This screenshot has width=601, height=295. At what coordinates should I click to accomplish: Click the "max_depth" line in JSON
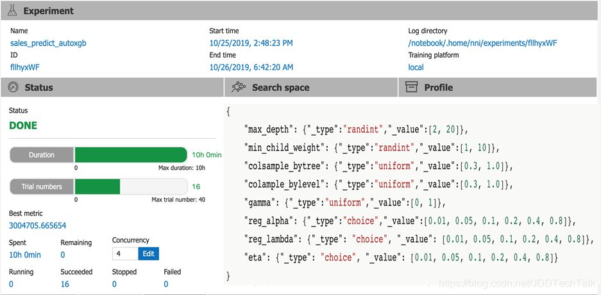[357, 129]
